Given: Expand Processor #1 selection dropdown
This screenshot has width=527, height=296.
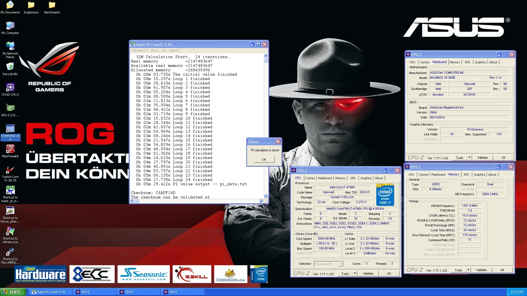Looking at the screenshot, I should 341,264.
